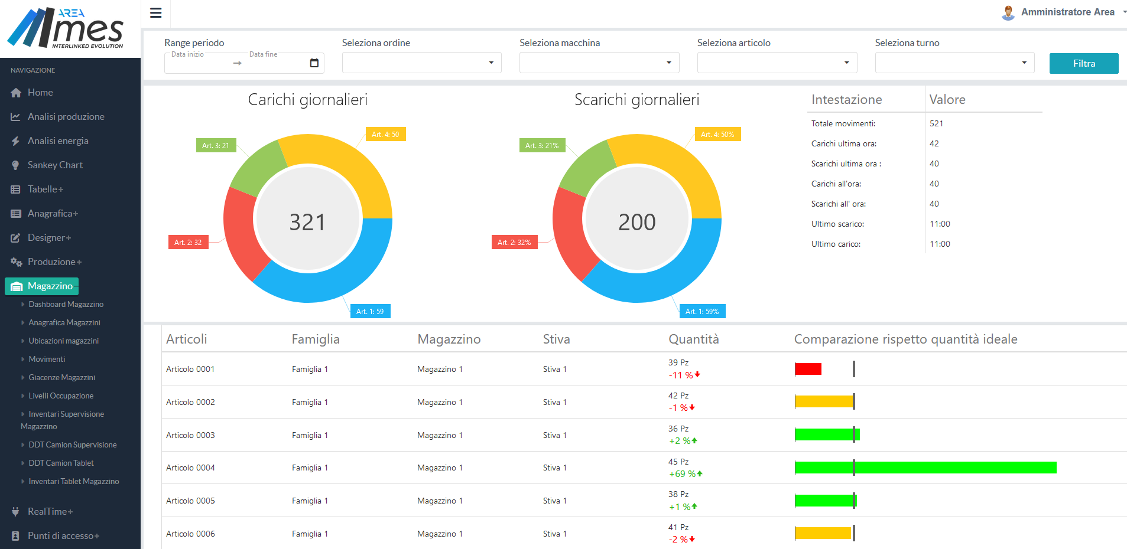Click the long green bar for Articolo 0004
This screenshot has height=549, width=1127.
pos(925,468)
